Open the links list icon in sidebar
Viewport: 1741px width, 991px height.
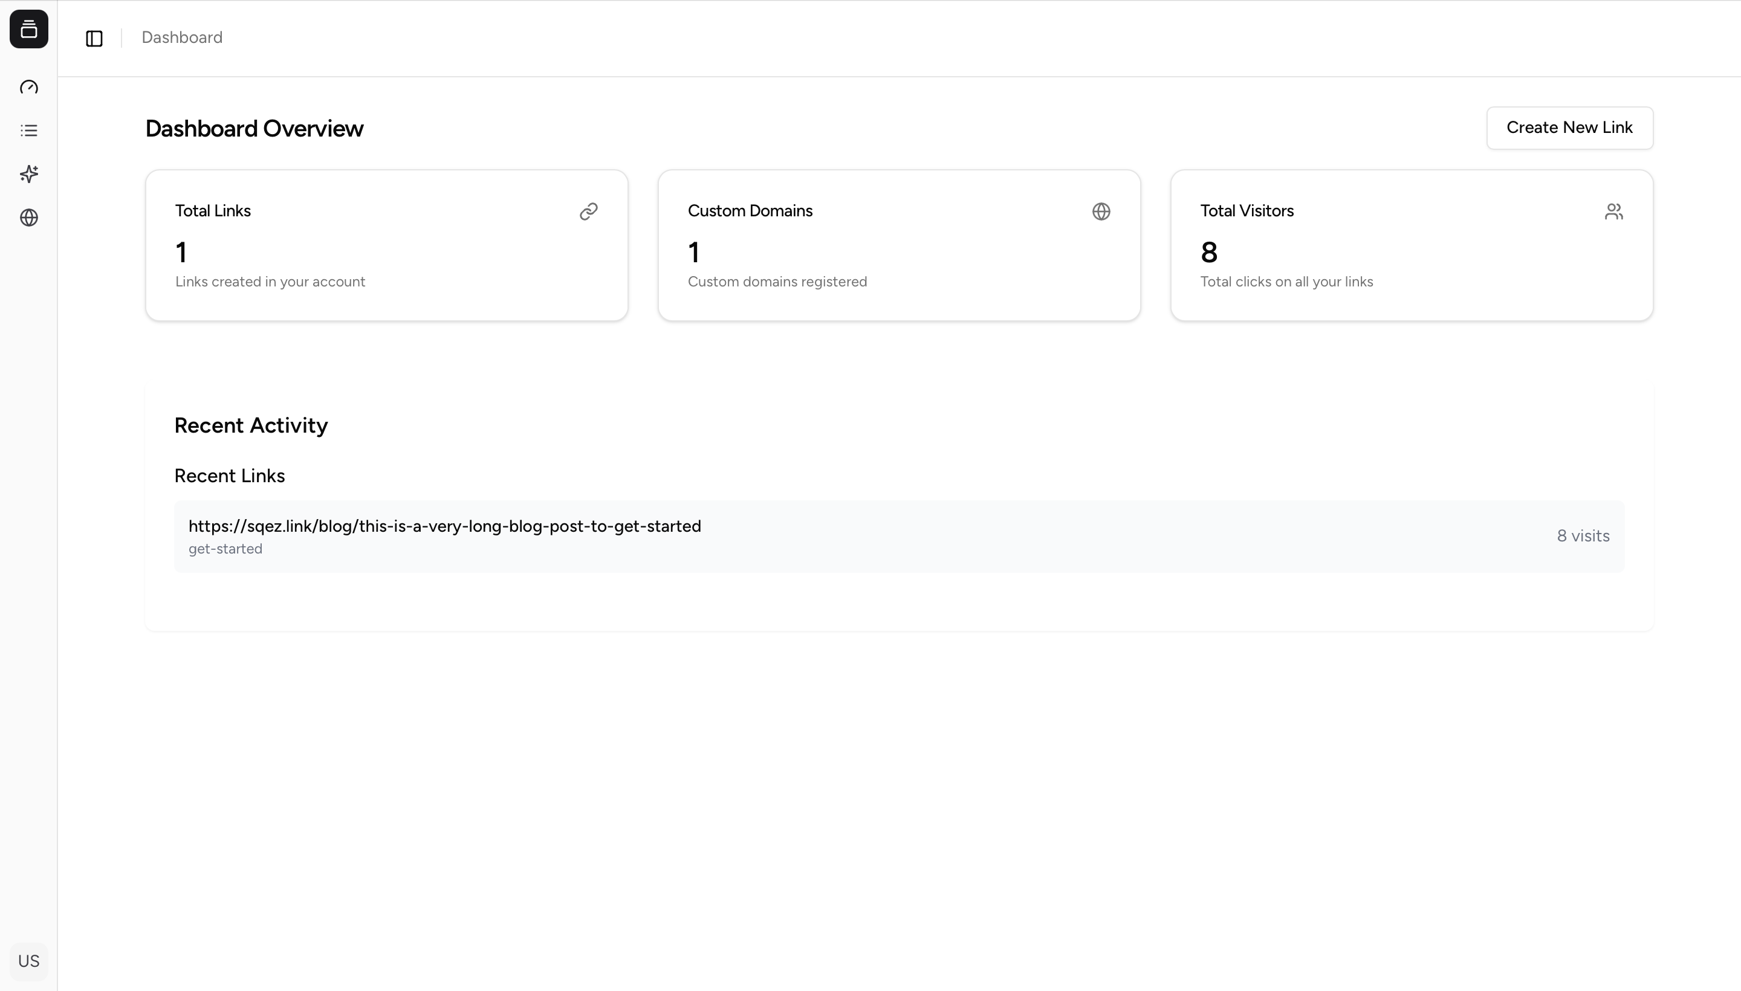point(28,131)
